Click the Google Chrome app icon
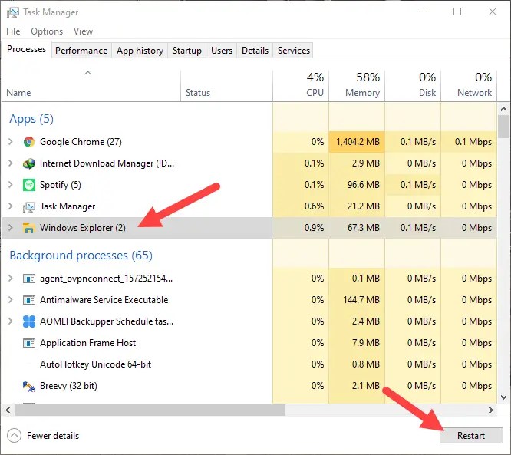Screen dimensions: 511x455 point(29,142)
